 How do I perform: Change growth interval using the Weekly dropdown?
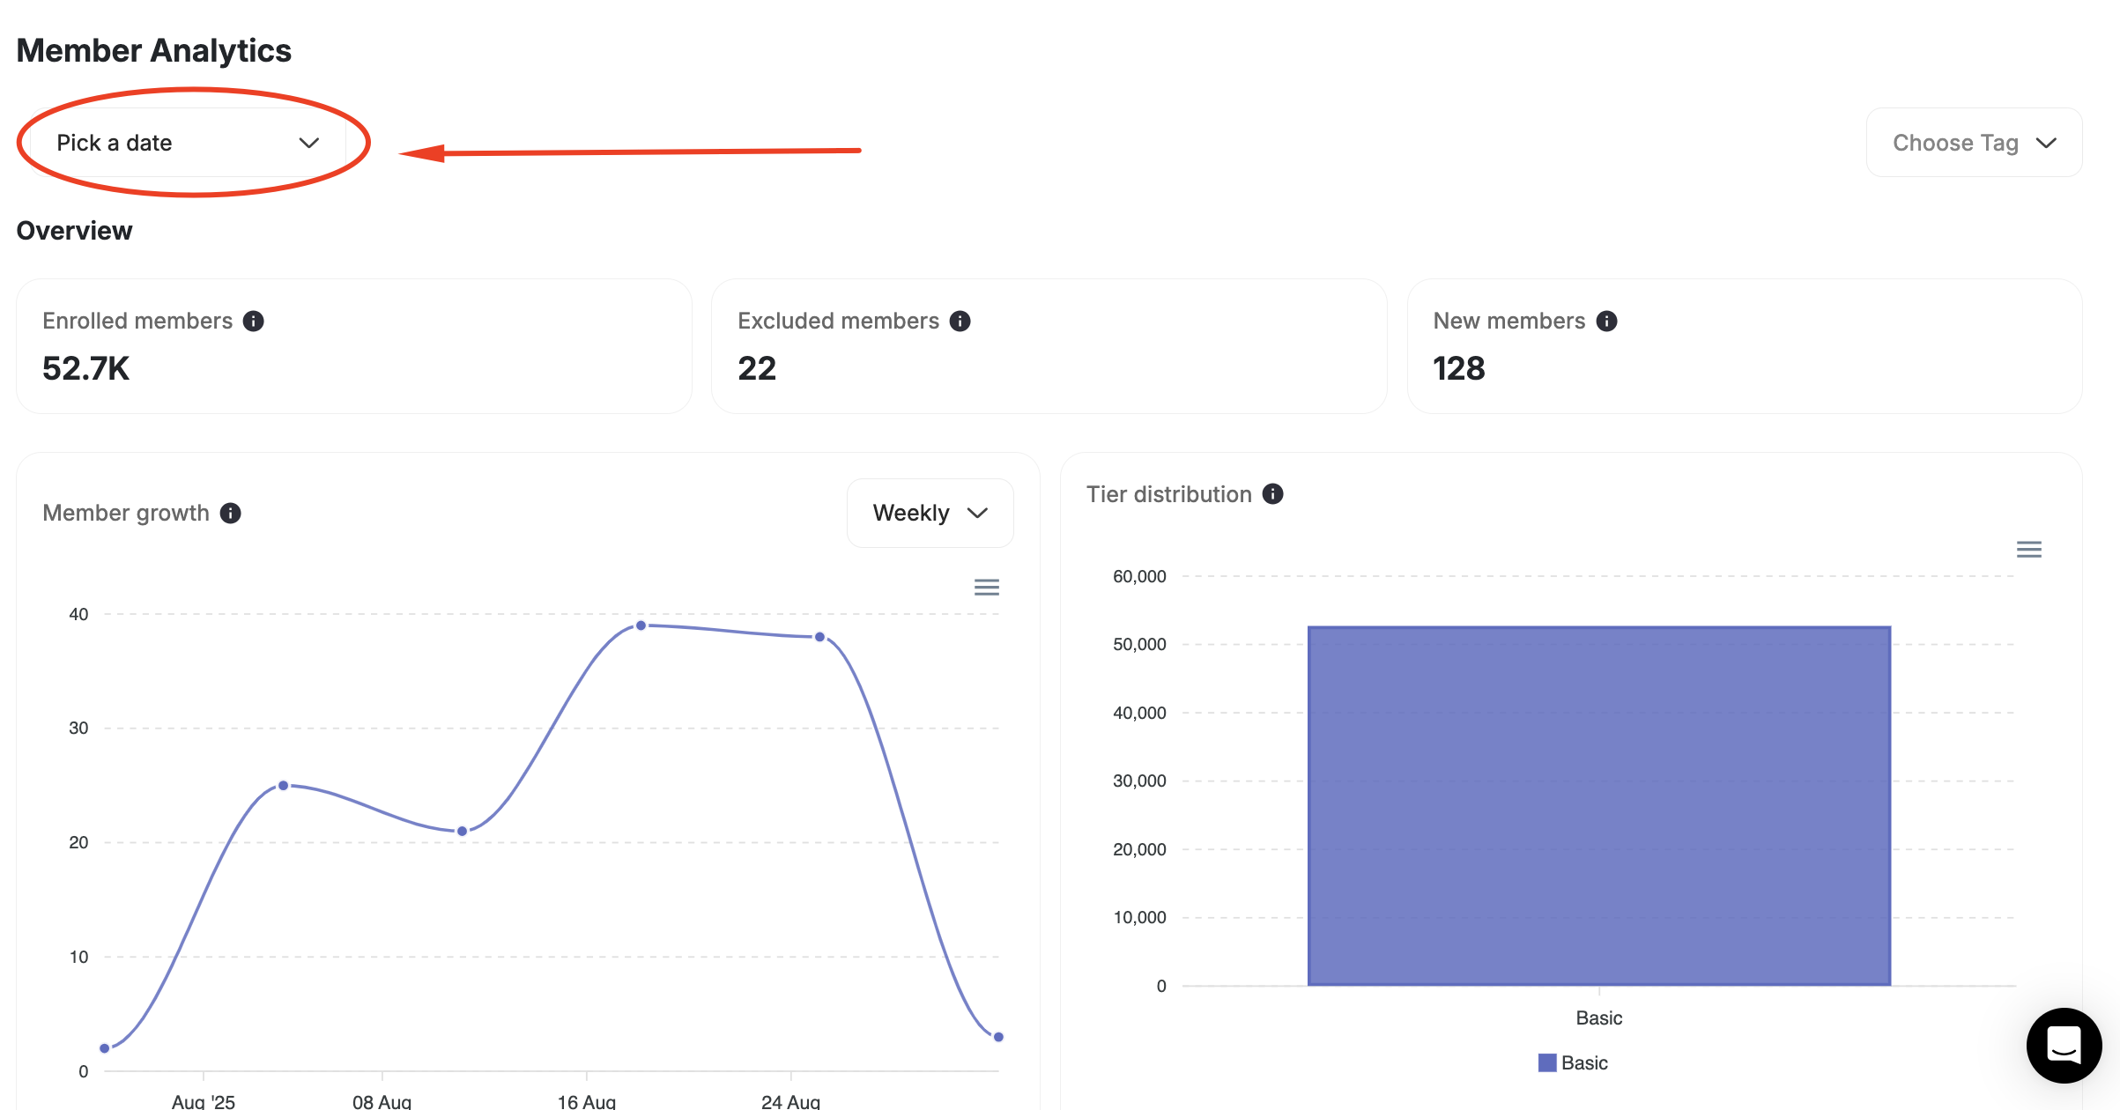pos(930,513)
